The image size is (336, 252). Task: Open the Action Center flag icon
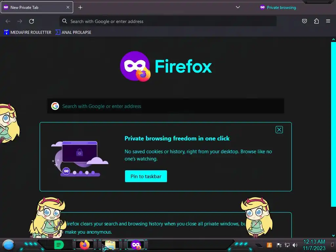[x=279, y=245]
